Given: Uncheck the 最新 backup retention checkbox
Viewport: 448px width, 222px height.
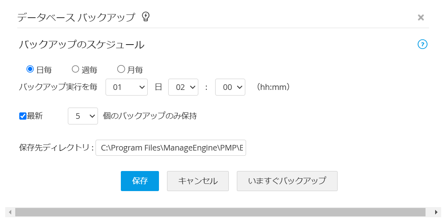Looking at the screenshot, I should click(23, 116).
